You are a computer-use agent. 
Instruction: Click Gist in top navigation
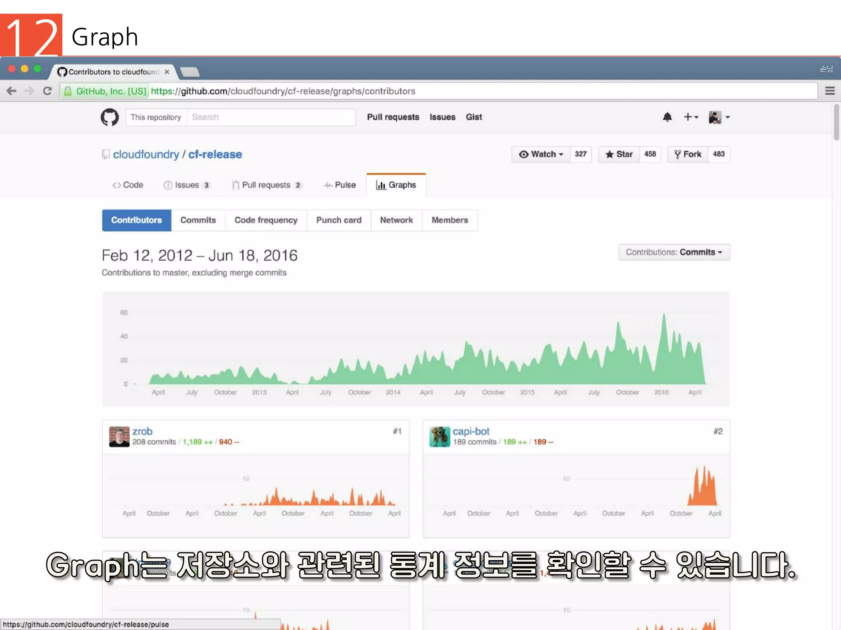pos(474,117)
